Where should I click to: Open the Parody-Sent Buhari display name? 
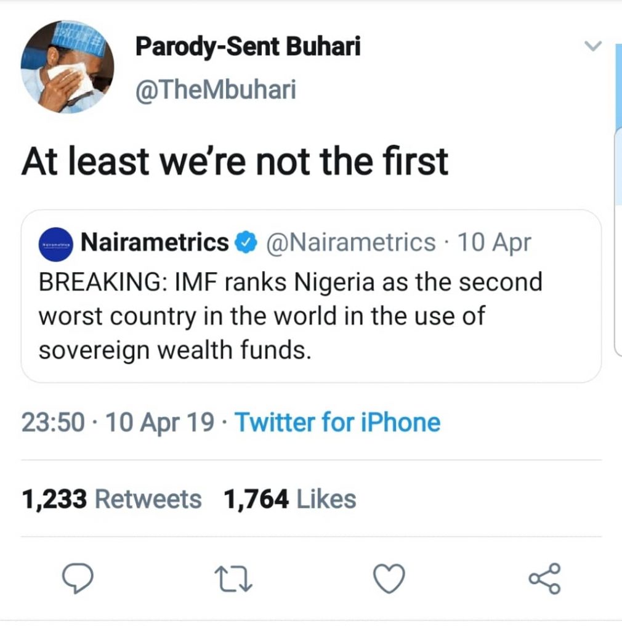coord(248,46)
